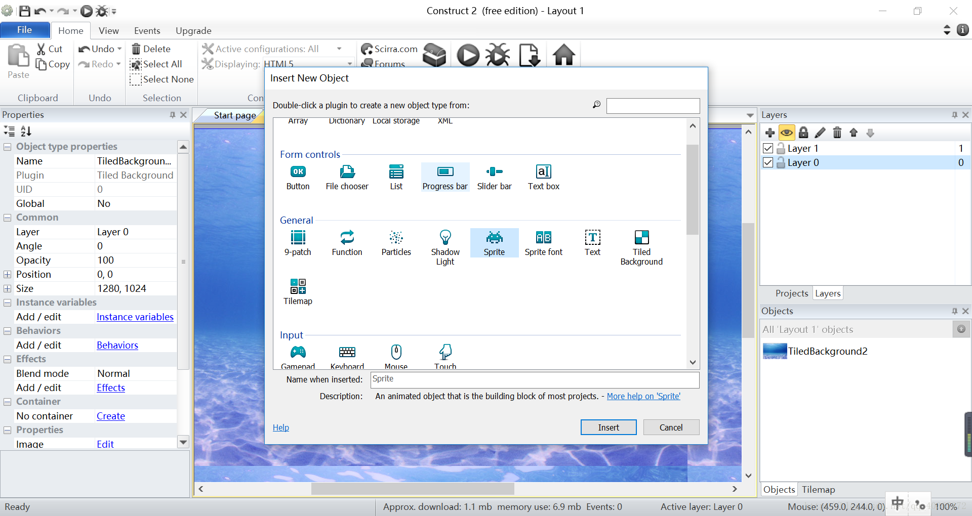Open More help on 'Sprite' link
This screenshot has height=516, width=972.
point(643,397)
